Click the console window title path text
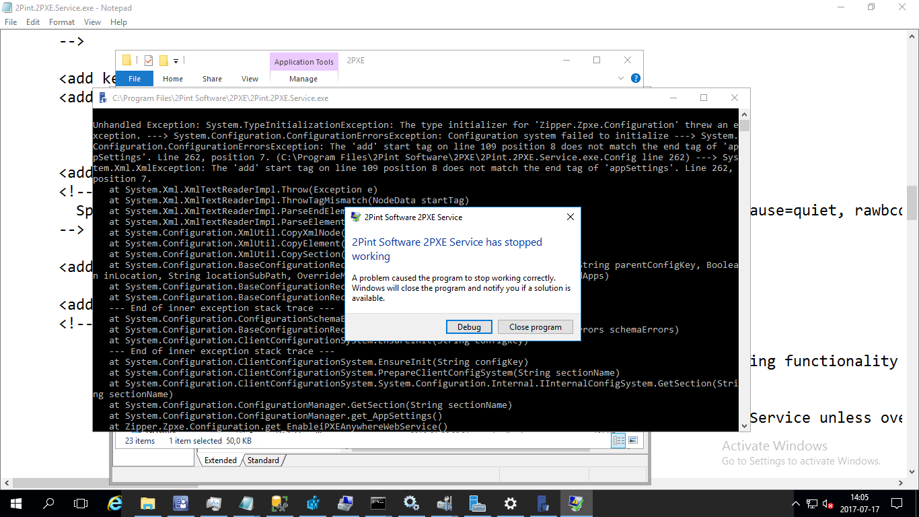The height and width of the screenshot is (517, 919). [221, 98]
